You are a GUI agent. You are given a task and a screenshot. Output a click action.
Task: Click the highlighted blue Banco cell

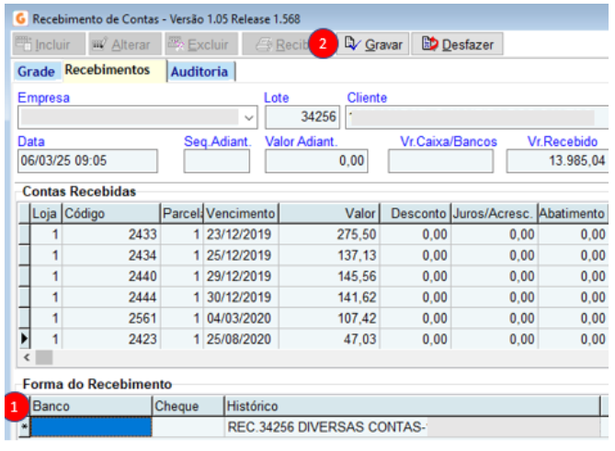[91, 427]
